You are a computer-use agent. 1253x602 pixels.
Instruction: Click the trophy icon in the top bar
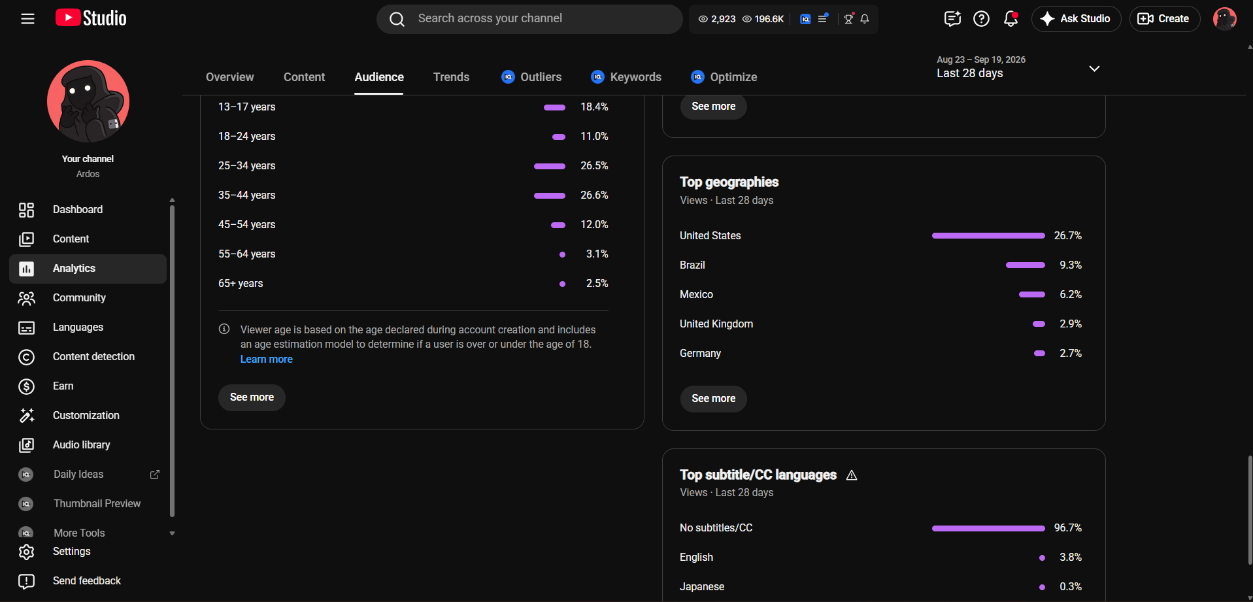(x=848, y=19)
